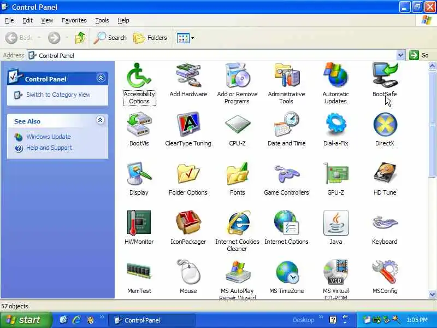Screen dimensions: 437x328
Task: Open Folder Options icon
Action: point(188,173)
